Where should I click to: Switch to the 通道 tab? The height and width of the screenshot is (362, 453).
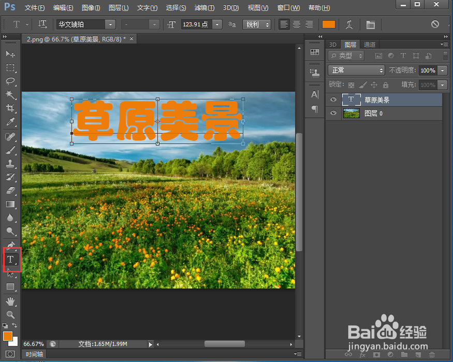point(369,45)
